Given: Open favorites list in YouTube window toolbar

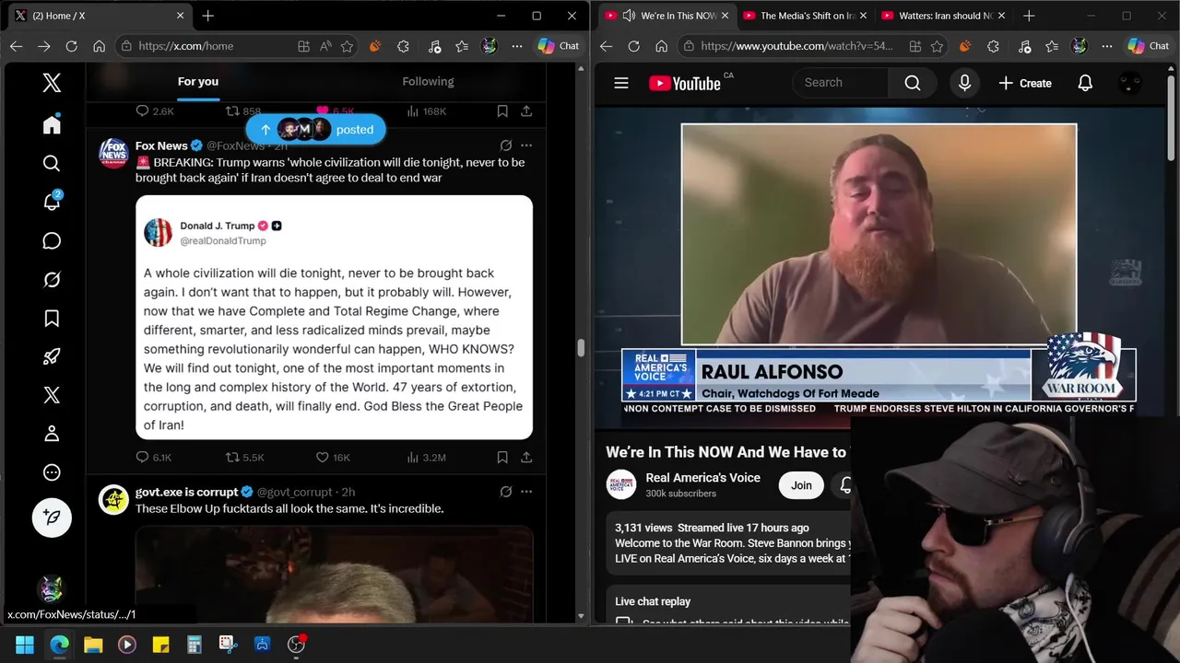Looking at the screenshot, I should pos(1052,46).
